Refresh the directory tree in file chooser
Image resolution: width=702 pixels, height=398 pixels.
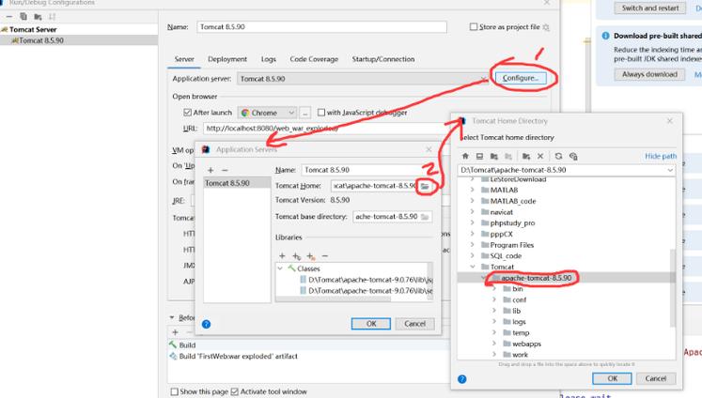click(558, 156)
